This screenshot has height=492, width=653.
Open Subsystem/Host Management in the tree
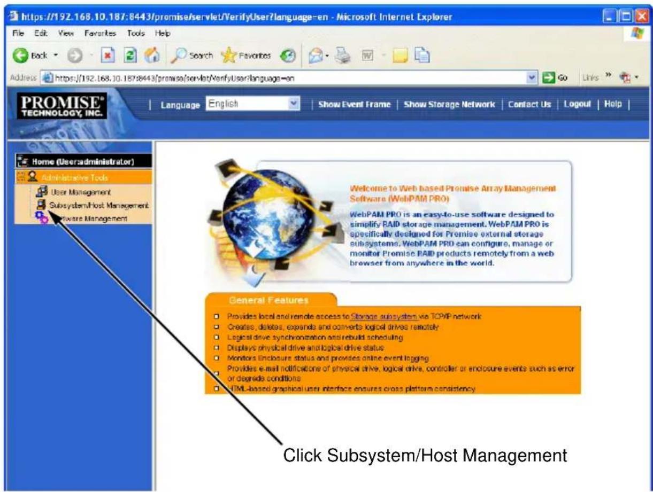(99, 205)
